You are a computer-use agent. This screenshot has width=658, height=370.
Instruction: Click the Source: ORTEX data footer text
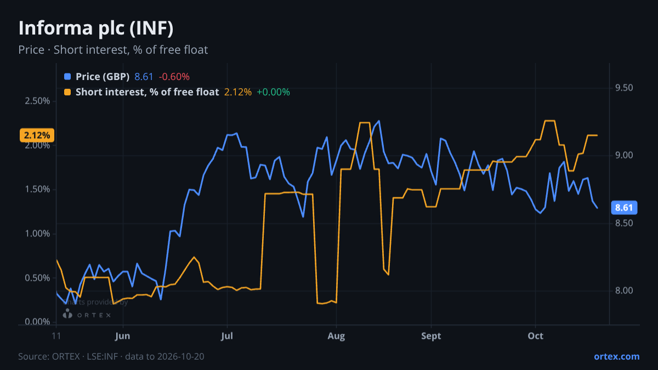(x=111, y=356)
